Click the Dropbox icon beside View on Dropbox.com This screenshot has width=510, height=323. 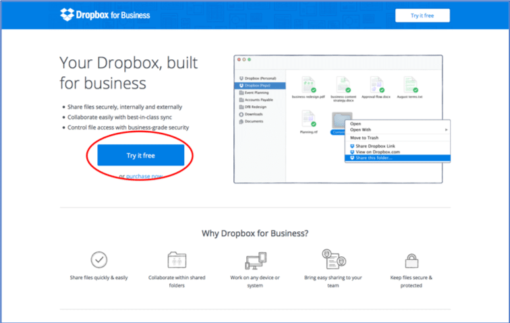(352, 152)
